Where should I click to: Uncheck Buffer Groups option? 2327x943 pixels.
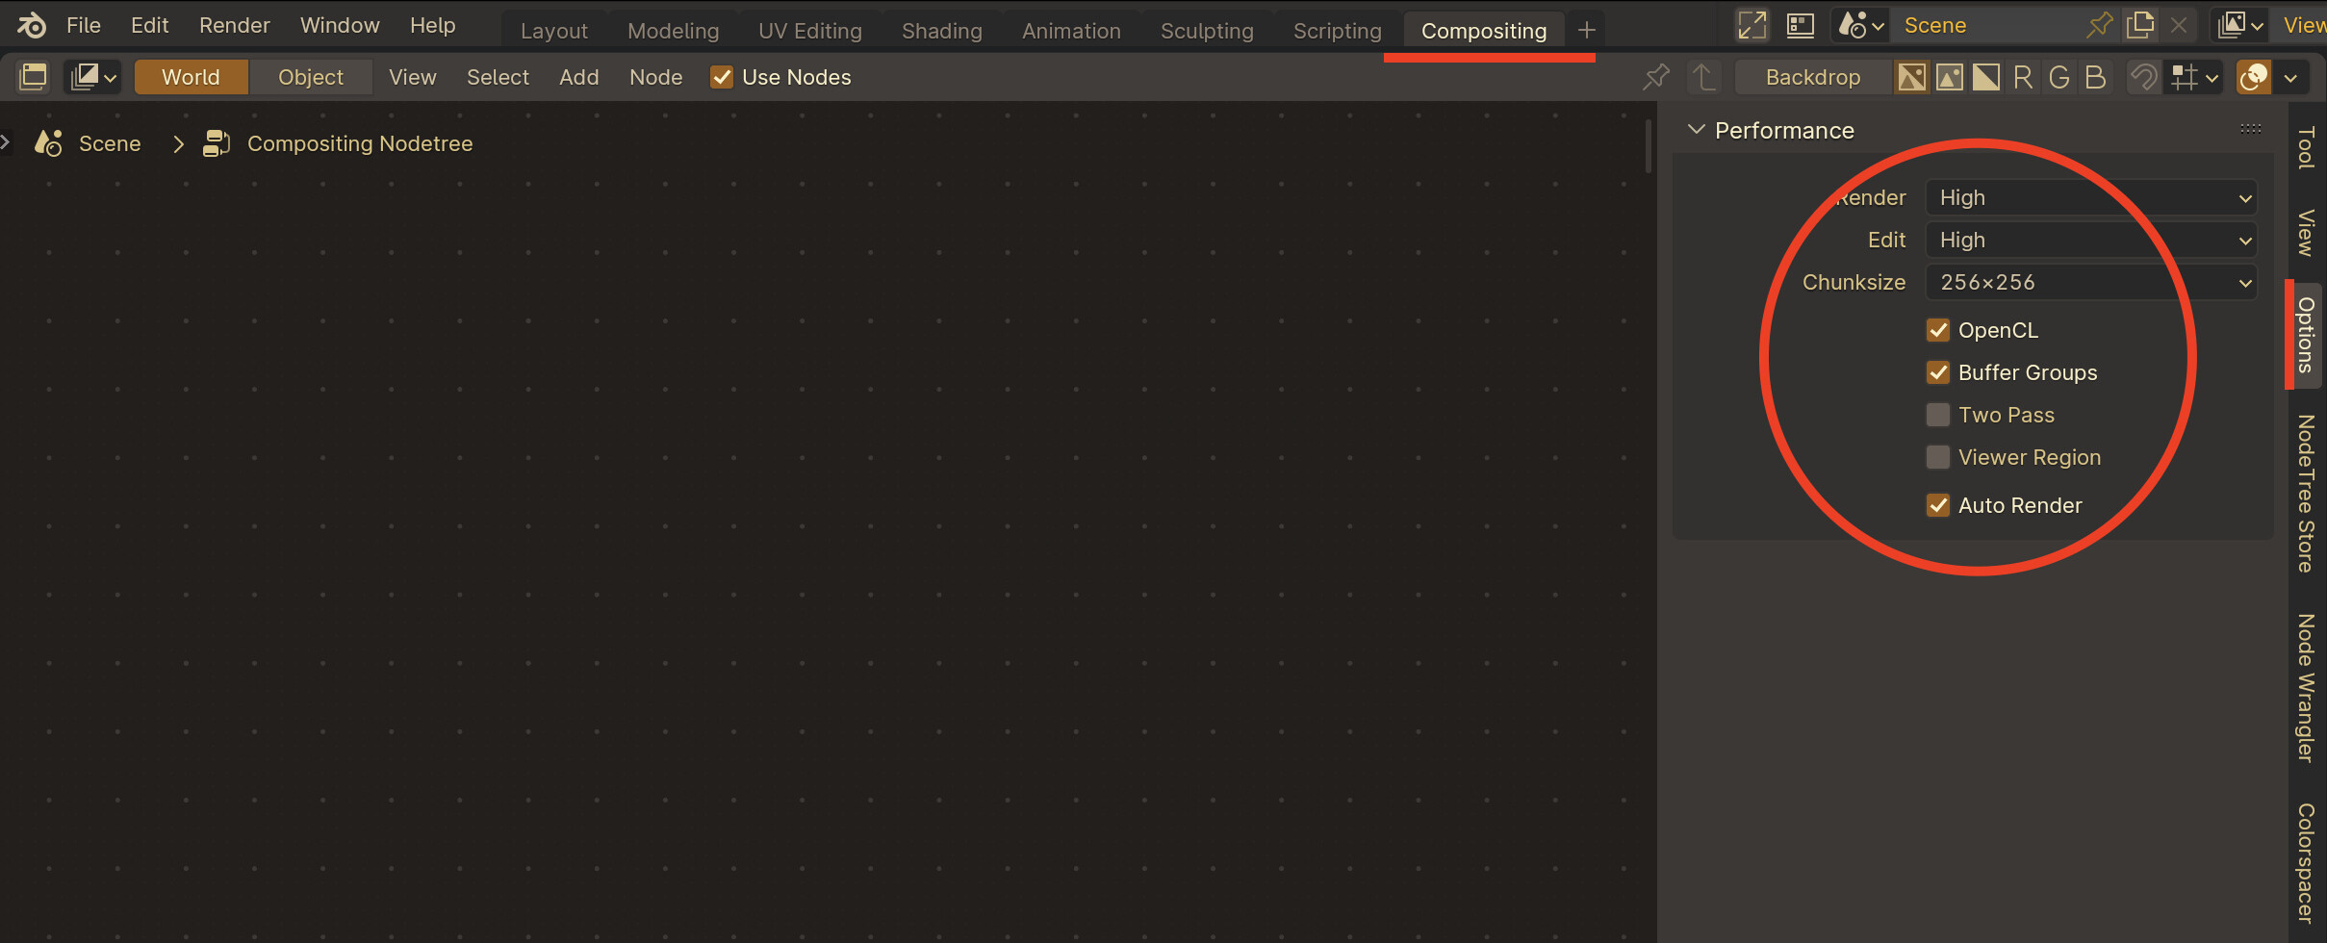(1938, 372)
